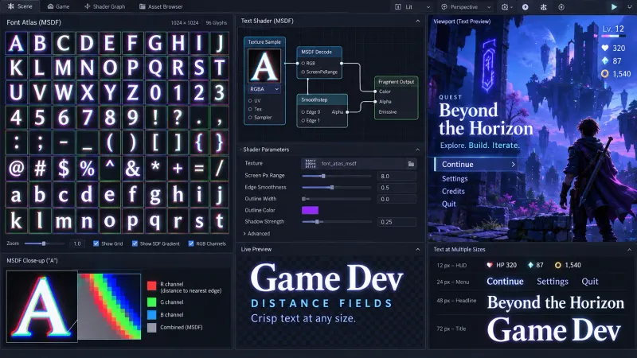Image resolution: width=637 pixels, height=358 pixels.
Task: Click the heart icon next to 320 in viewport
Action: 605,48
